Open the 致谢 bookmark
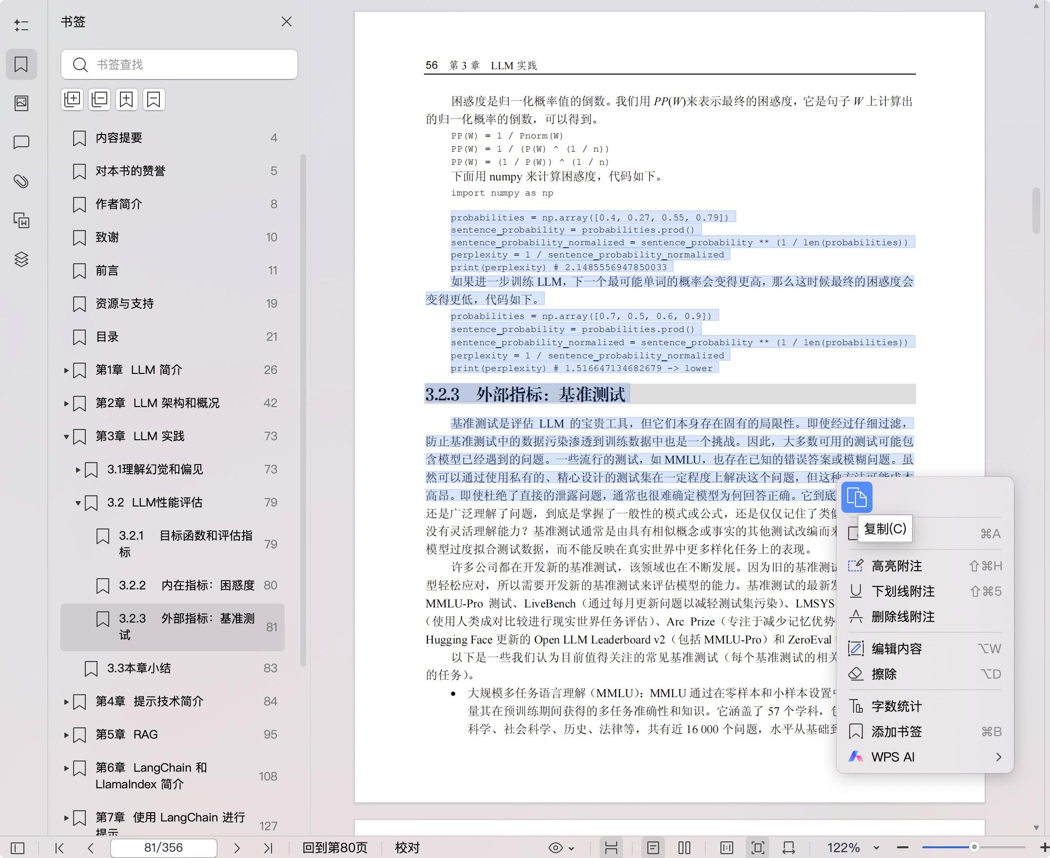This screenshot has width=1050, height=858. (173, 237)
